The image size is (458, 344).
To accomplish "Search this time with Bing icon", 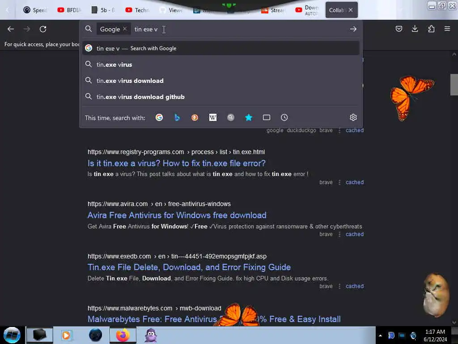I will click(x=177, y=118).
